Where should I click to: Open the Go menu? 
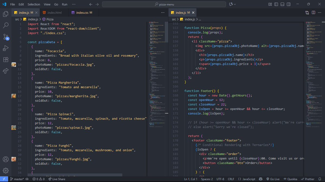pyautogui.click(x=56, y=4)
